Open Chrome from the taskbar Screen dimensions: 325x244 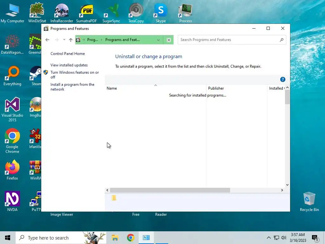pyautogui.click(x=130, y=238)
